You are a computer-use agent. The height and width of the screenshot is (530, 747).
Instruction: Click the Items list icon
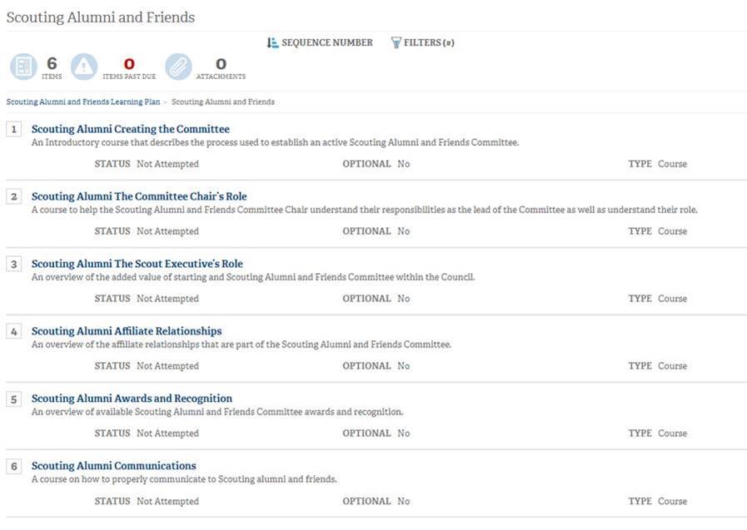click(x=24, y=67)
